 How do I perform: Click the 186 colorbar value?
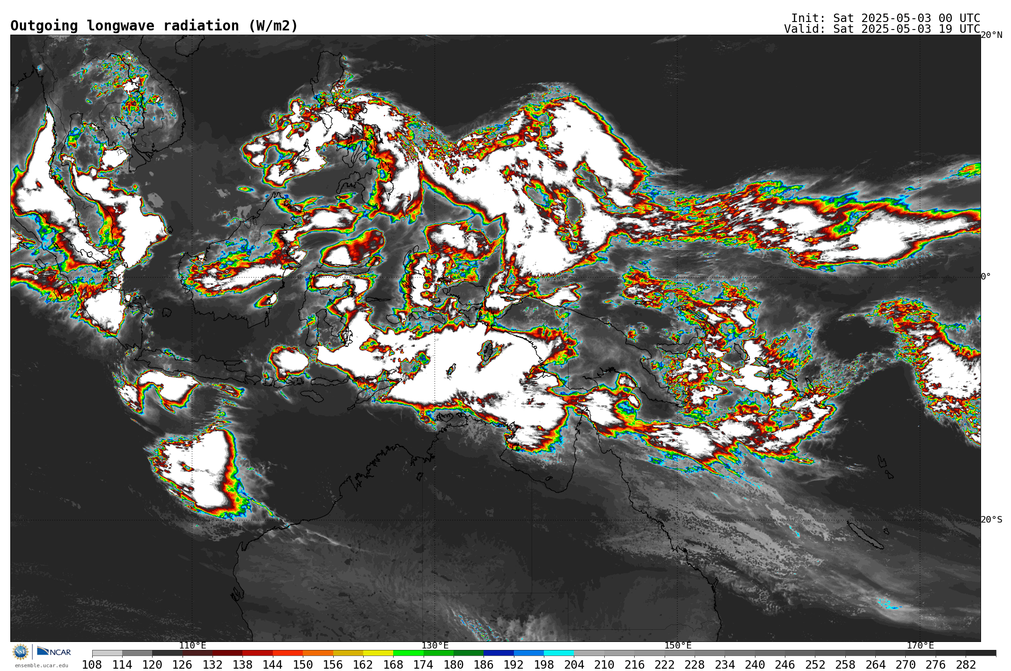click(x=484, y=665)
